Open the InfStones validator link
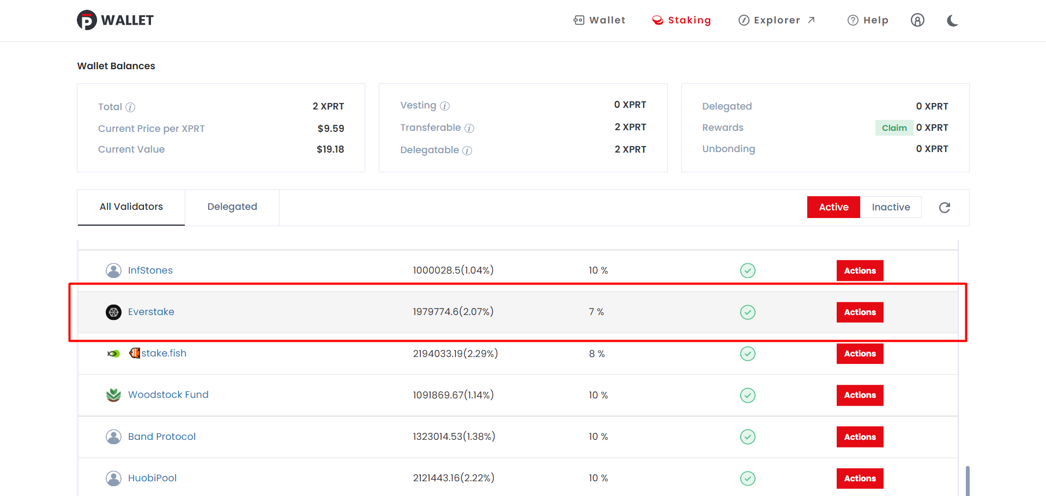 tap(150, 270)
